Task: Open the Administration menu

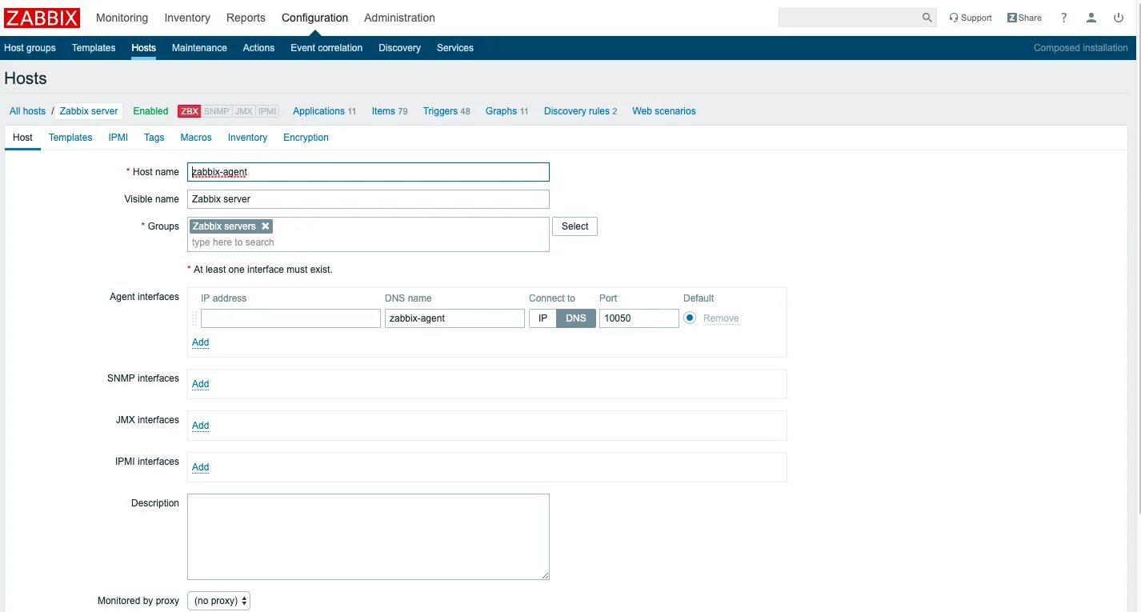Action: coord(399,18)
